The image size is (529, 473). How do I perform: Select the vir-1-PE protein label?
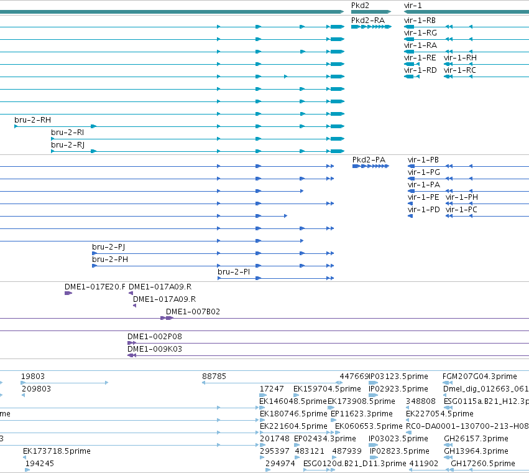coord(423,197)
